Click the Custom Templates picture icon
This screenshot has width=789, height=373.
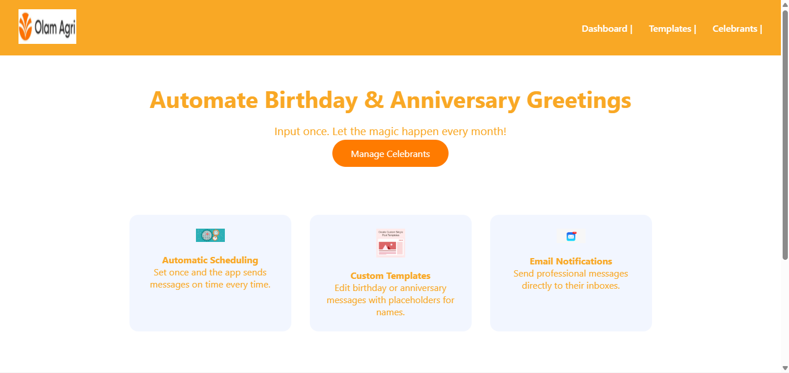[x=391, y=243]
